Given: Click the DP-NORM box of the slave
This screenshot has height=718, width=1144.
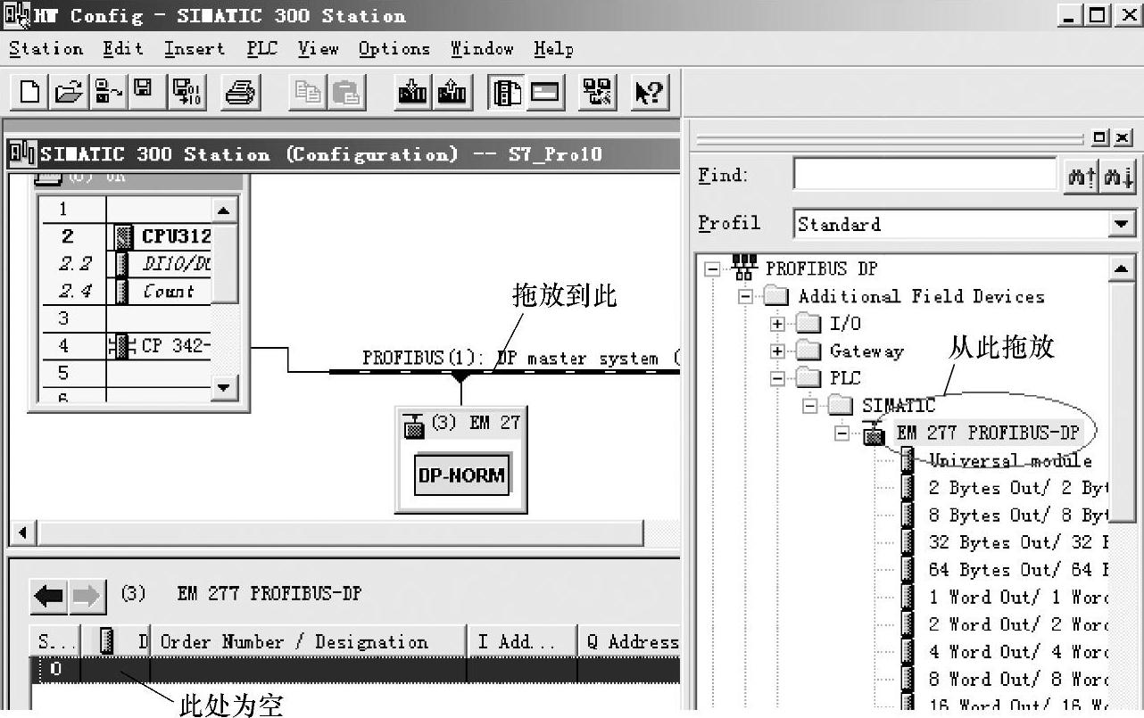Looking at the screenshot, I should 462,475.
